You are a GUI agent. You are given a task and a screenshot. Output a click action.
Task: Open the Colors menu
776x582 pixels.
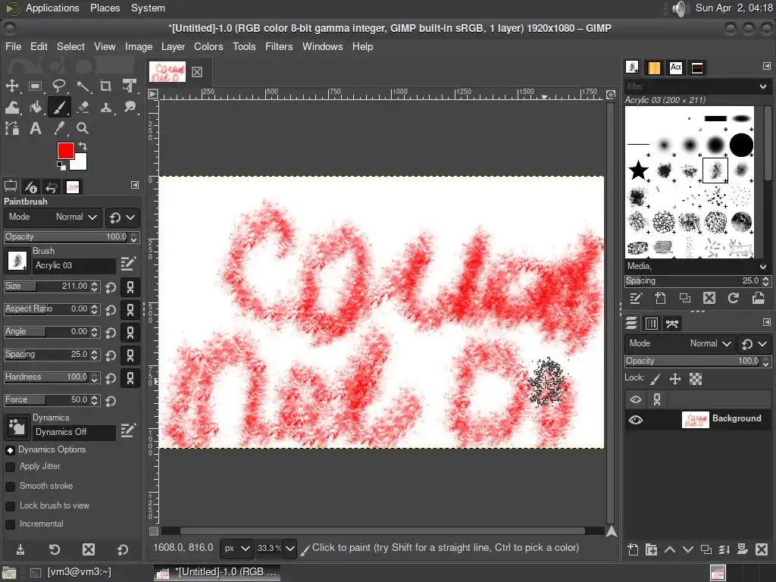pyautogui.click(x=208, y=46)
